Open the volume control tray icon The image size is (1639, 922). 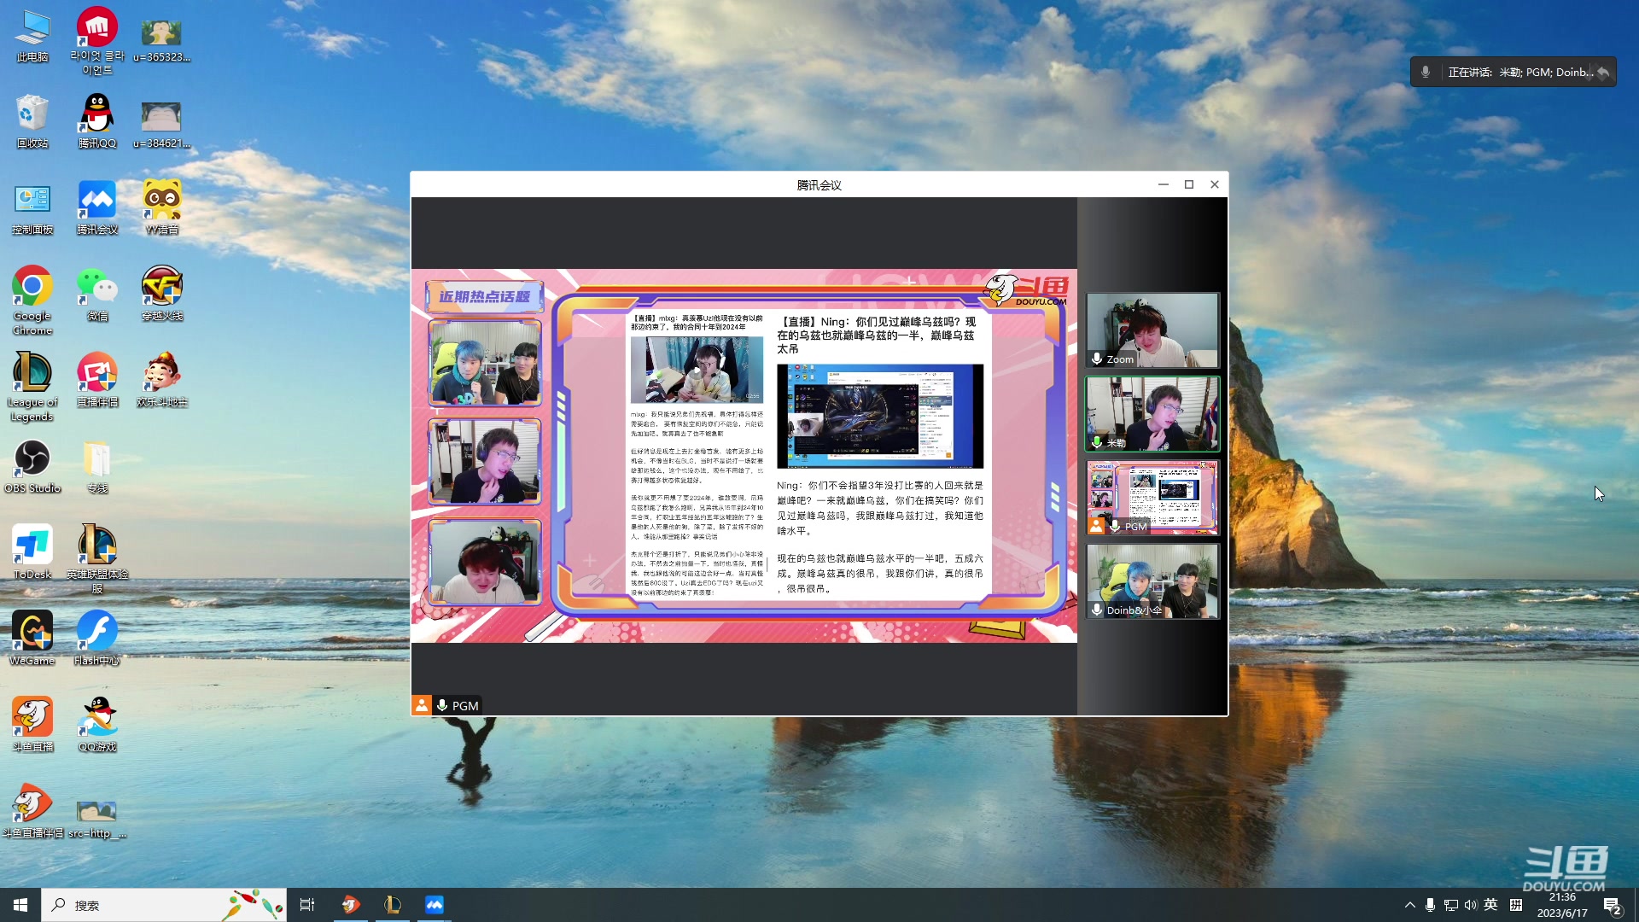[x=1470, y=905]
